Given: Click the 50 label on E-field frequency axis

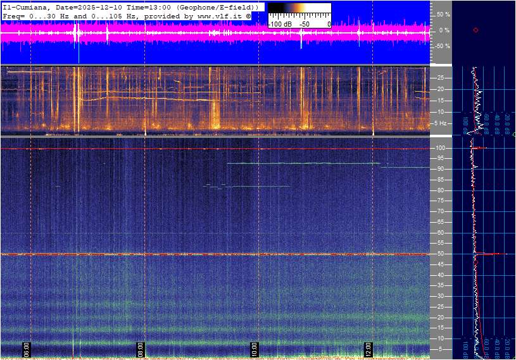Looking at the screenshot, I should [441, 254].
